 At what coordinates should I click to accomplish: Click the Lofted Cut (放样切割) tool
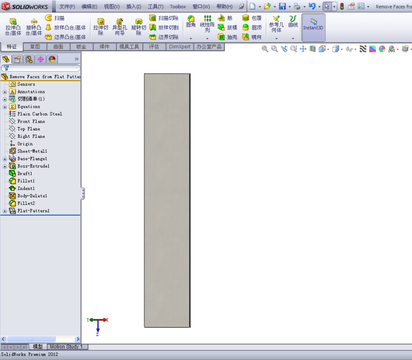[x=164, y=27]
